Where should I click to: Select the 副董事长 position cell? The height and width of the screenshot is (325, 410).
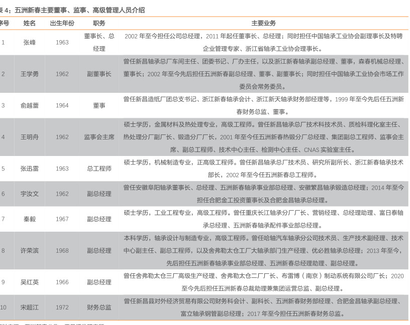tap(99, 74)
